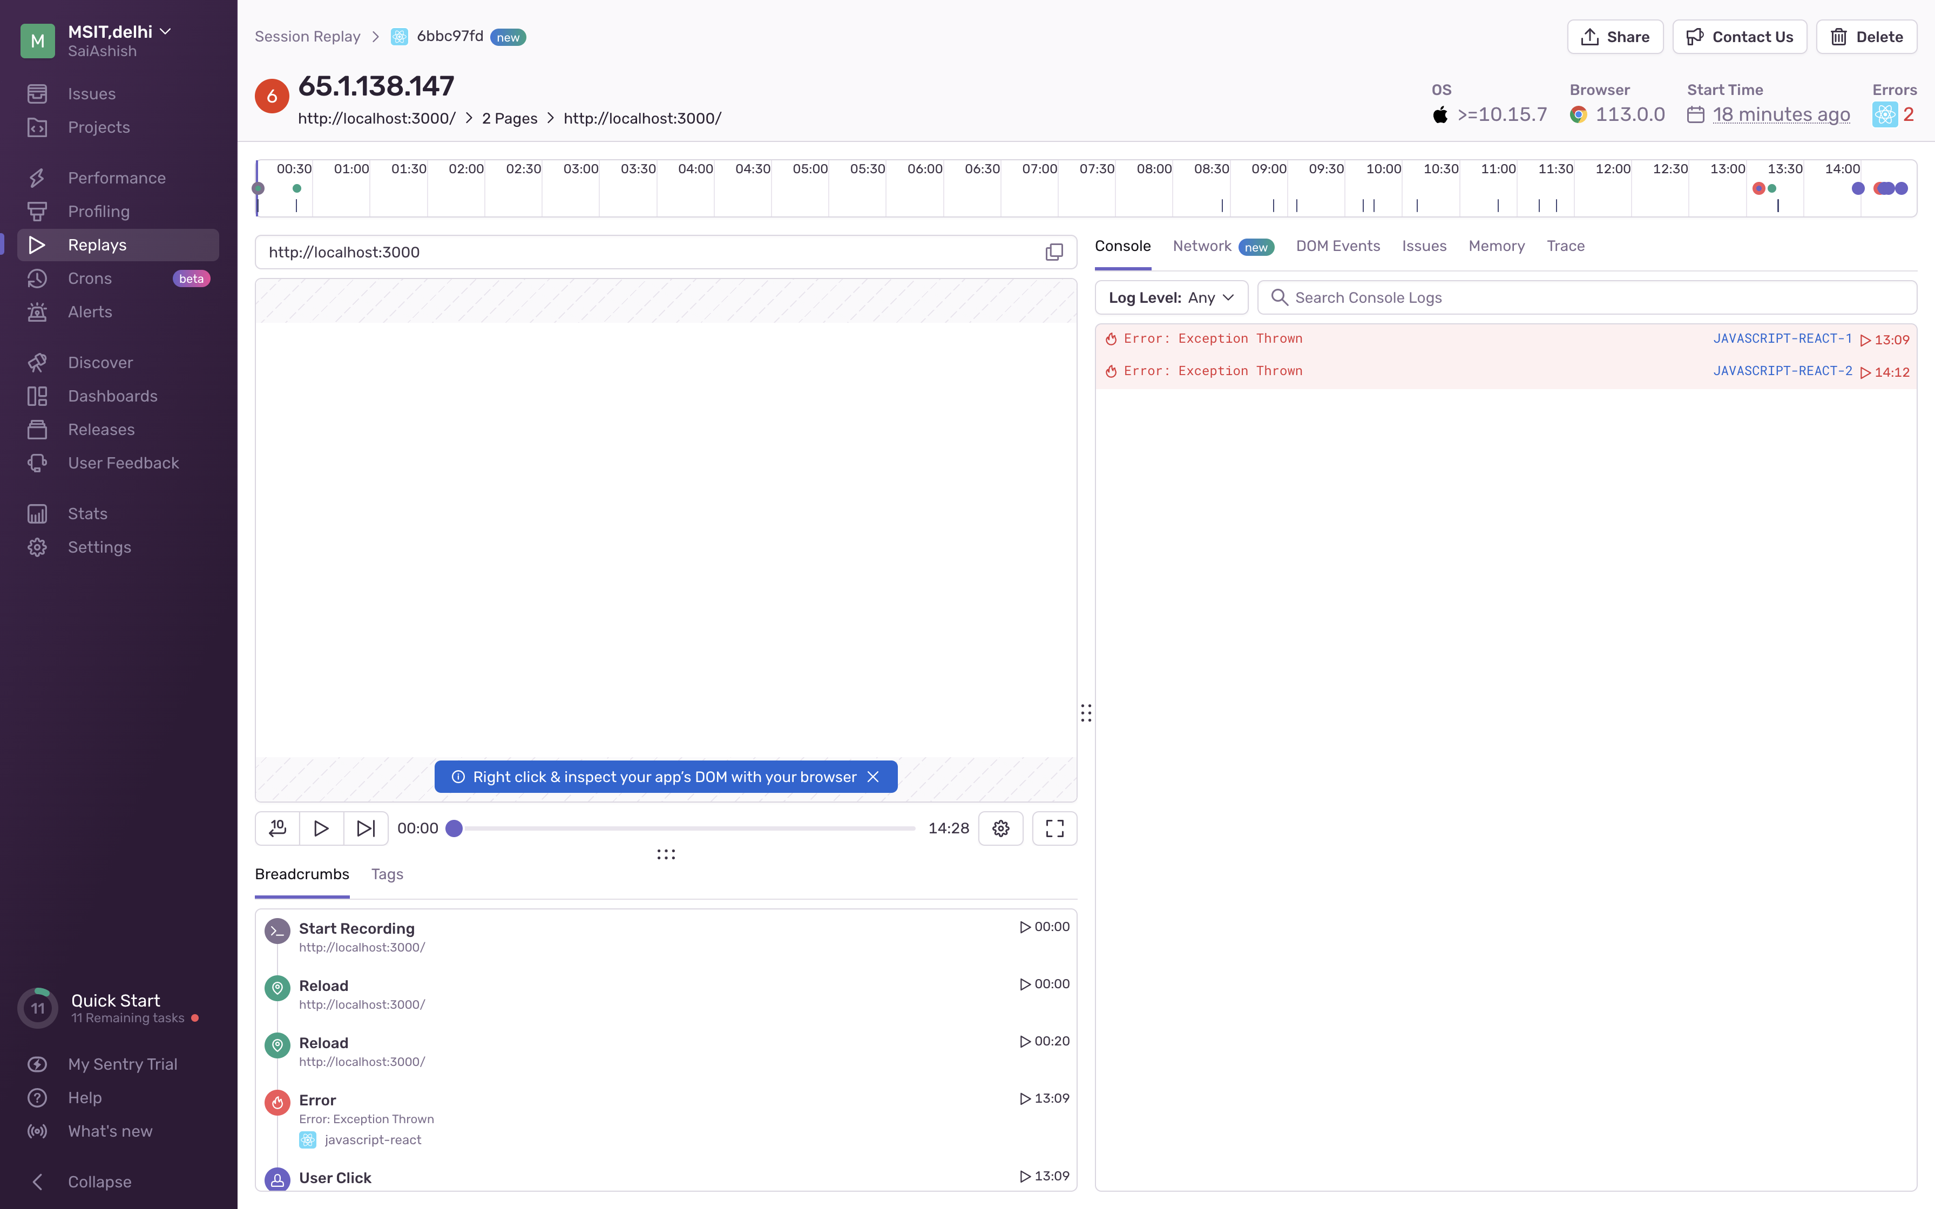Rewind the replay 10 seconds
1935x1209 pixels.
click(276, 828)
